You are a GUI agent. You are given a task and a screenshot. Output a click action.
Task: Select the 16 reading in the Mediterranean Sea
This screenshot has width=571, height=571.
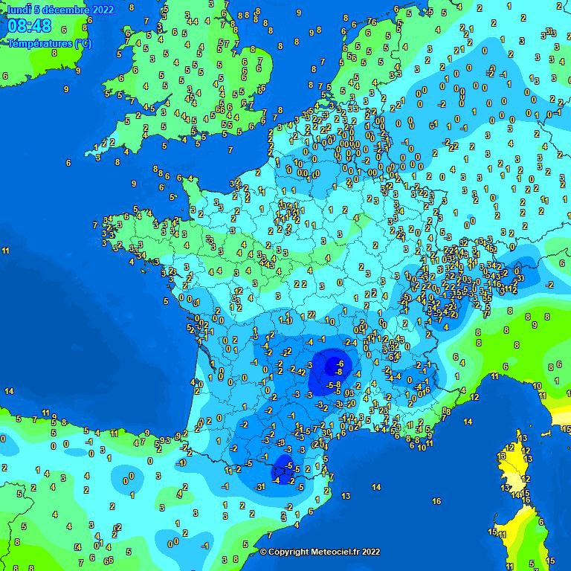tap(436, 502)
